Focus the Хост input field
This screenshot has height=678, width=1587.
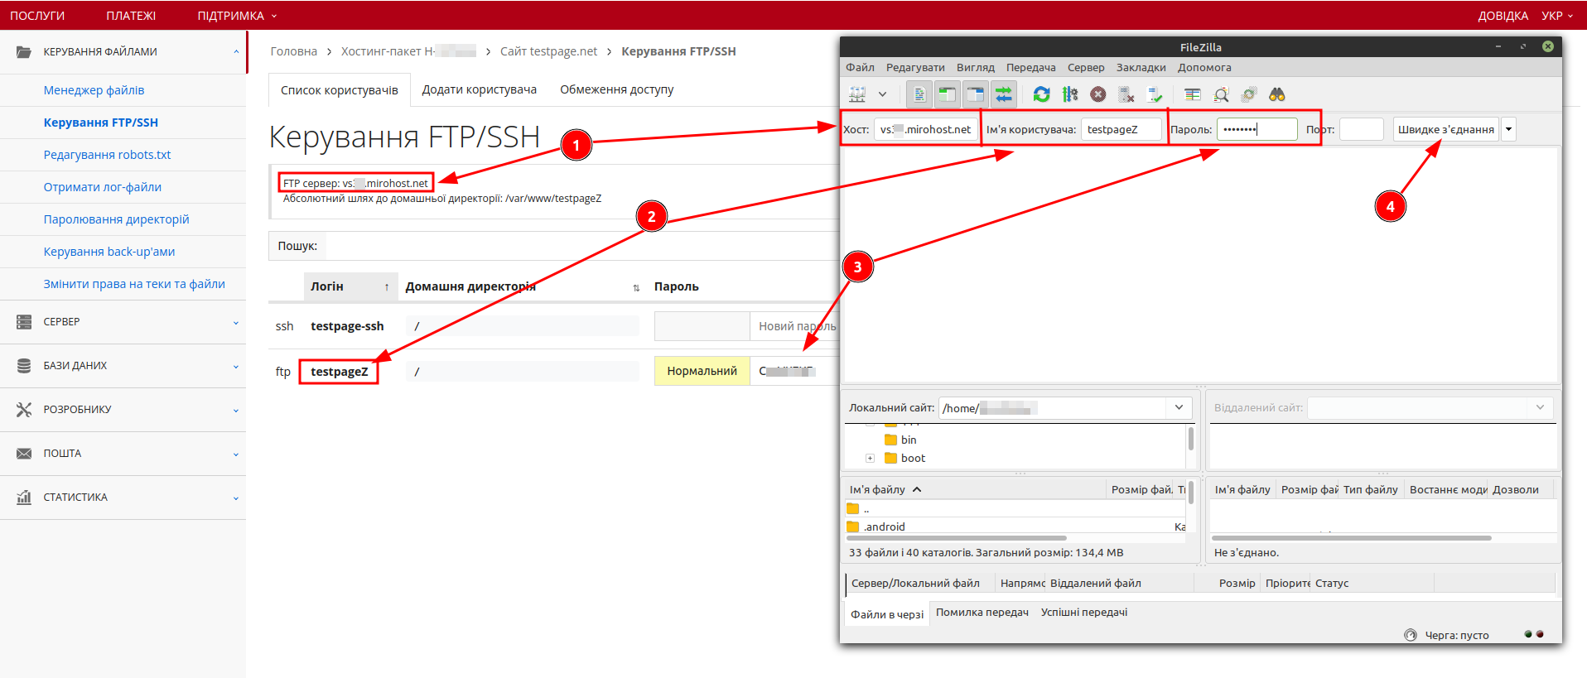[926, 129]
